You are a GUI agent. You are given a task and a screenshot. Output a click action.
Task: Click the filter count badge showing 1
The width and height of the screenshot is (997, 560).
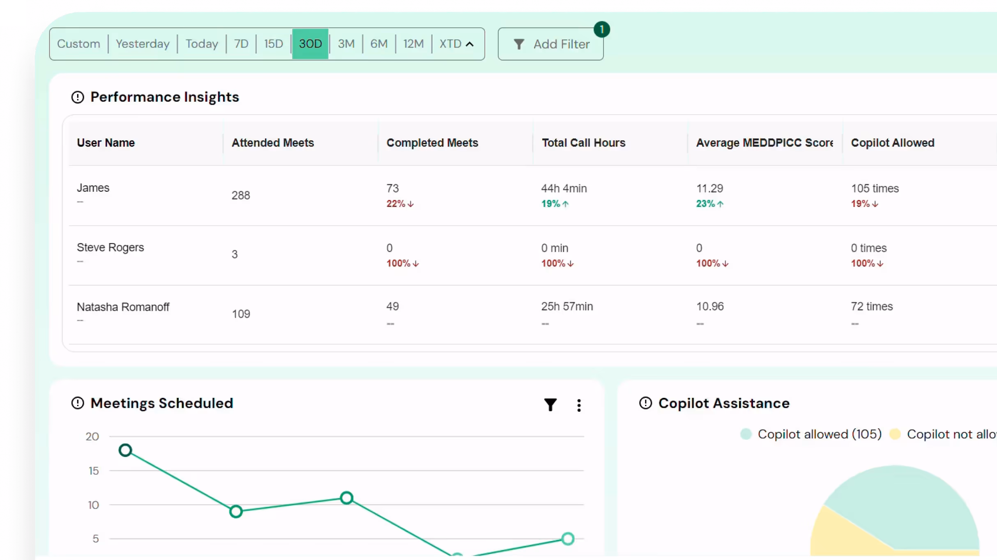(601, 30)
